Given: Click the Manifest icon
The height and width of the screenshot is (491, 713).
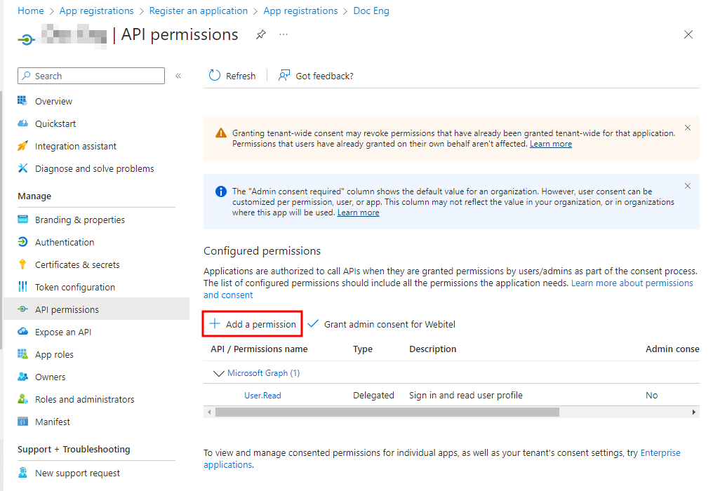Looking at the screenshot, I should pos(22,422).
